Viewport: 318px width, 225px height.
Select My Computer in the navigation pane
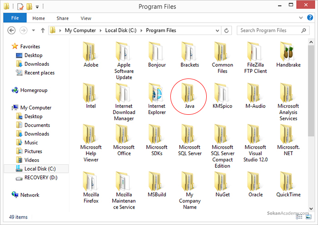click(31, 108)
